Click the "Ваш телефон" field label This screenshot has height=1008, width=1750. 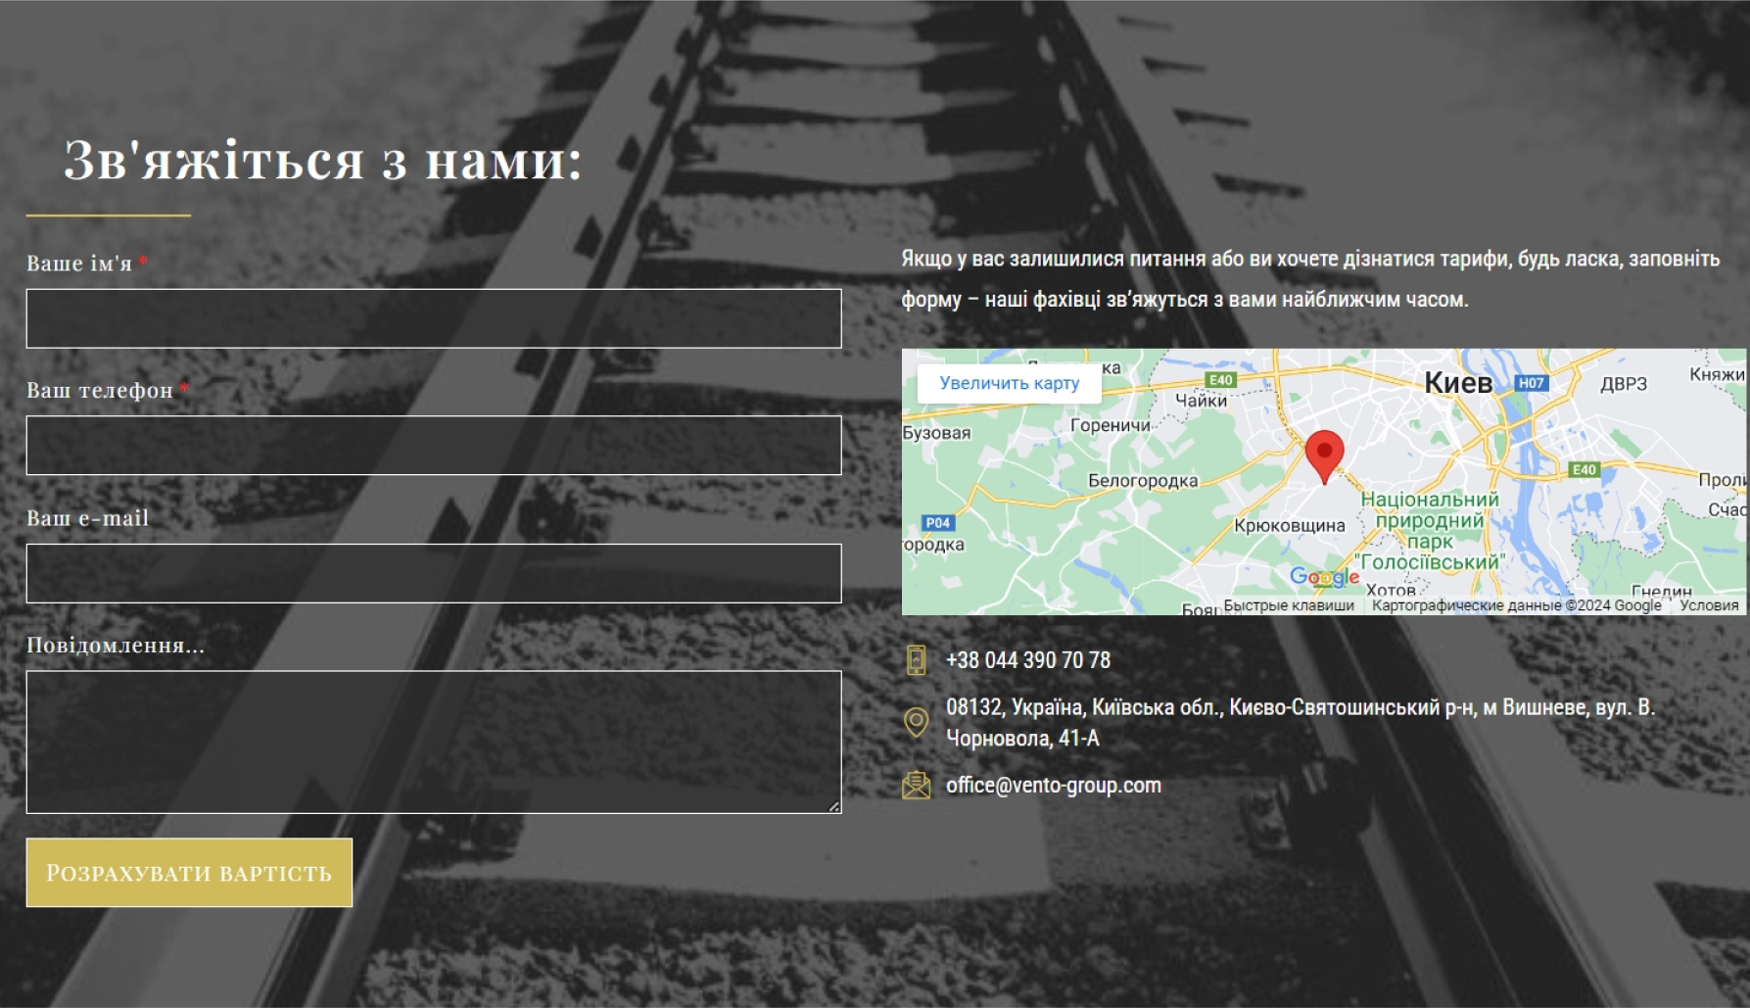pos(100,391)
